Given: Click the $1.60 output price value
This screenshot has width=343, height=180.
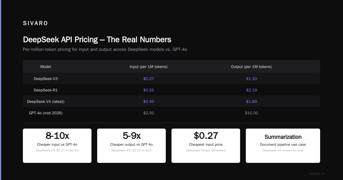Looking at the screenshot, I should (252, 101).
